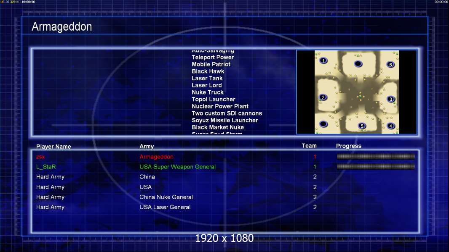Select 'Two custom SDI cannons' entry
The image size is (449, 252).
pyautogui.click(x=227, y=113)
